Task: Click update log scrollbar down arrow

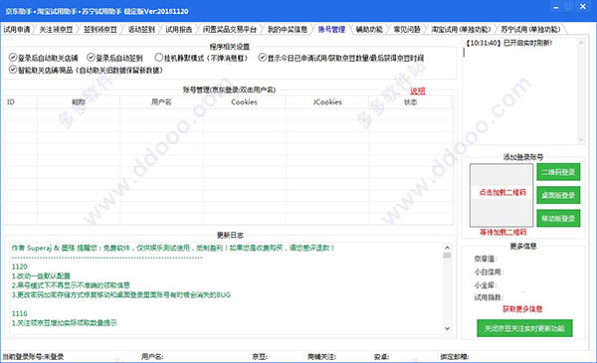Action: pyautogui.click(x=447, y=329)
